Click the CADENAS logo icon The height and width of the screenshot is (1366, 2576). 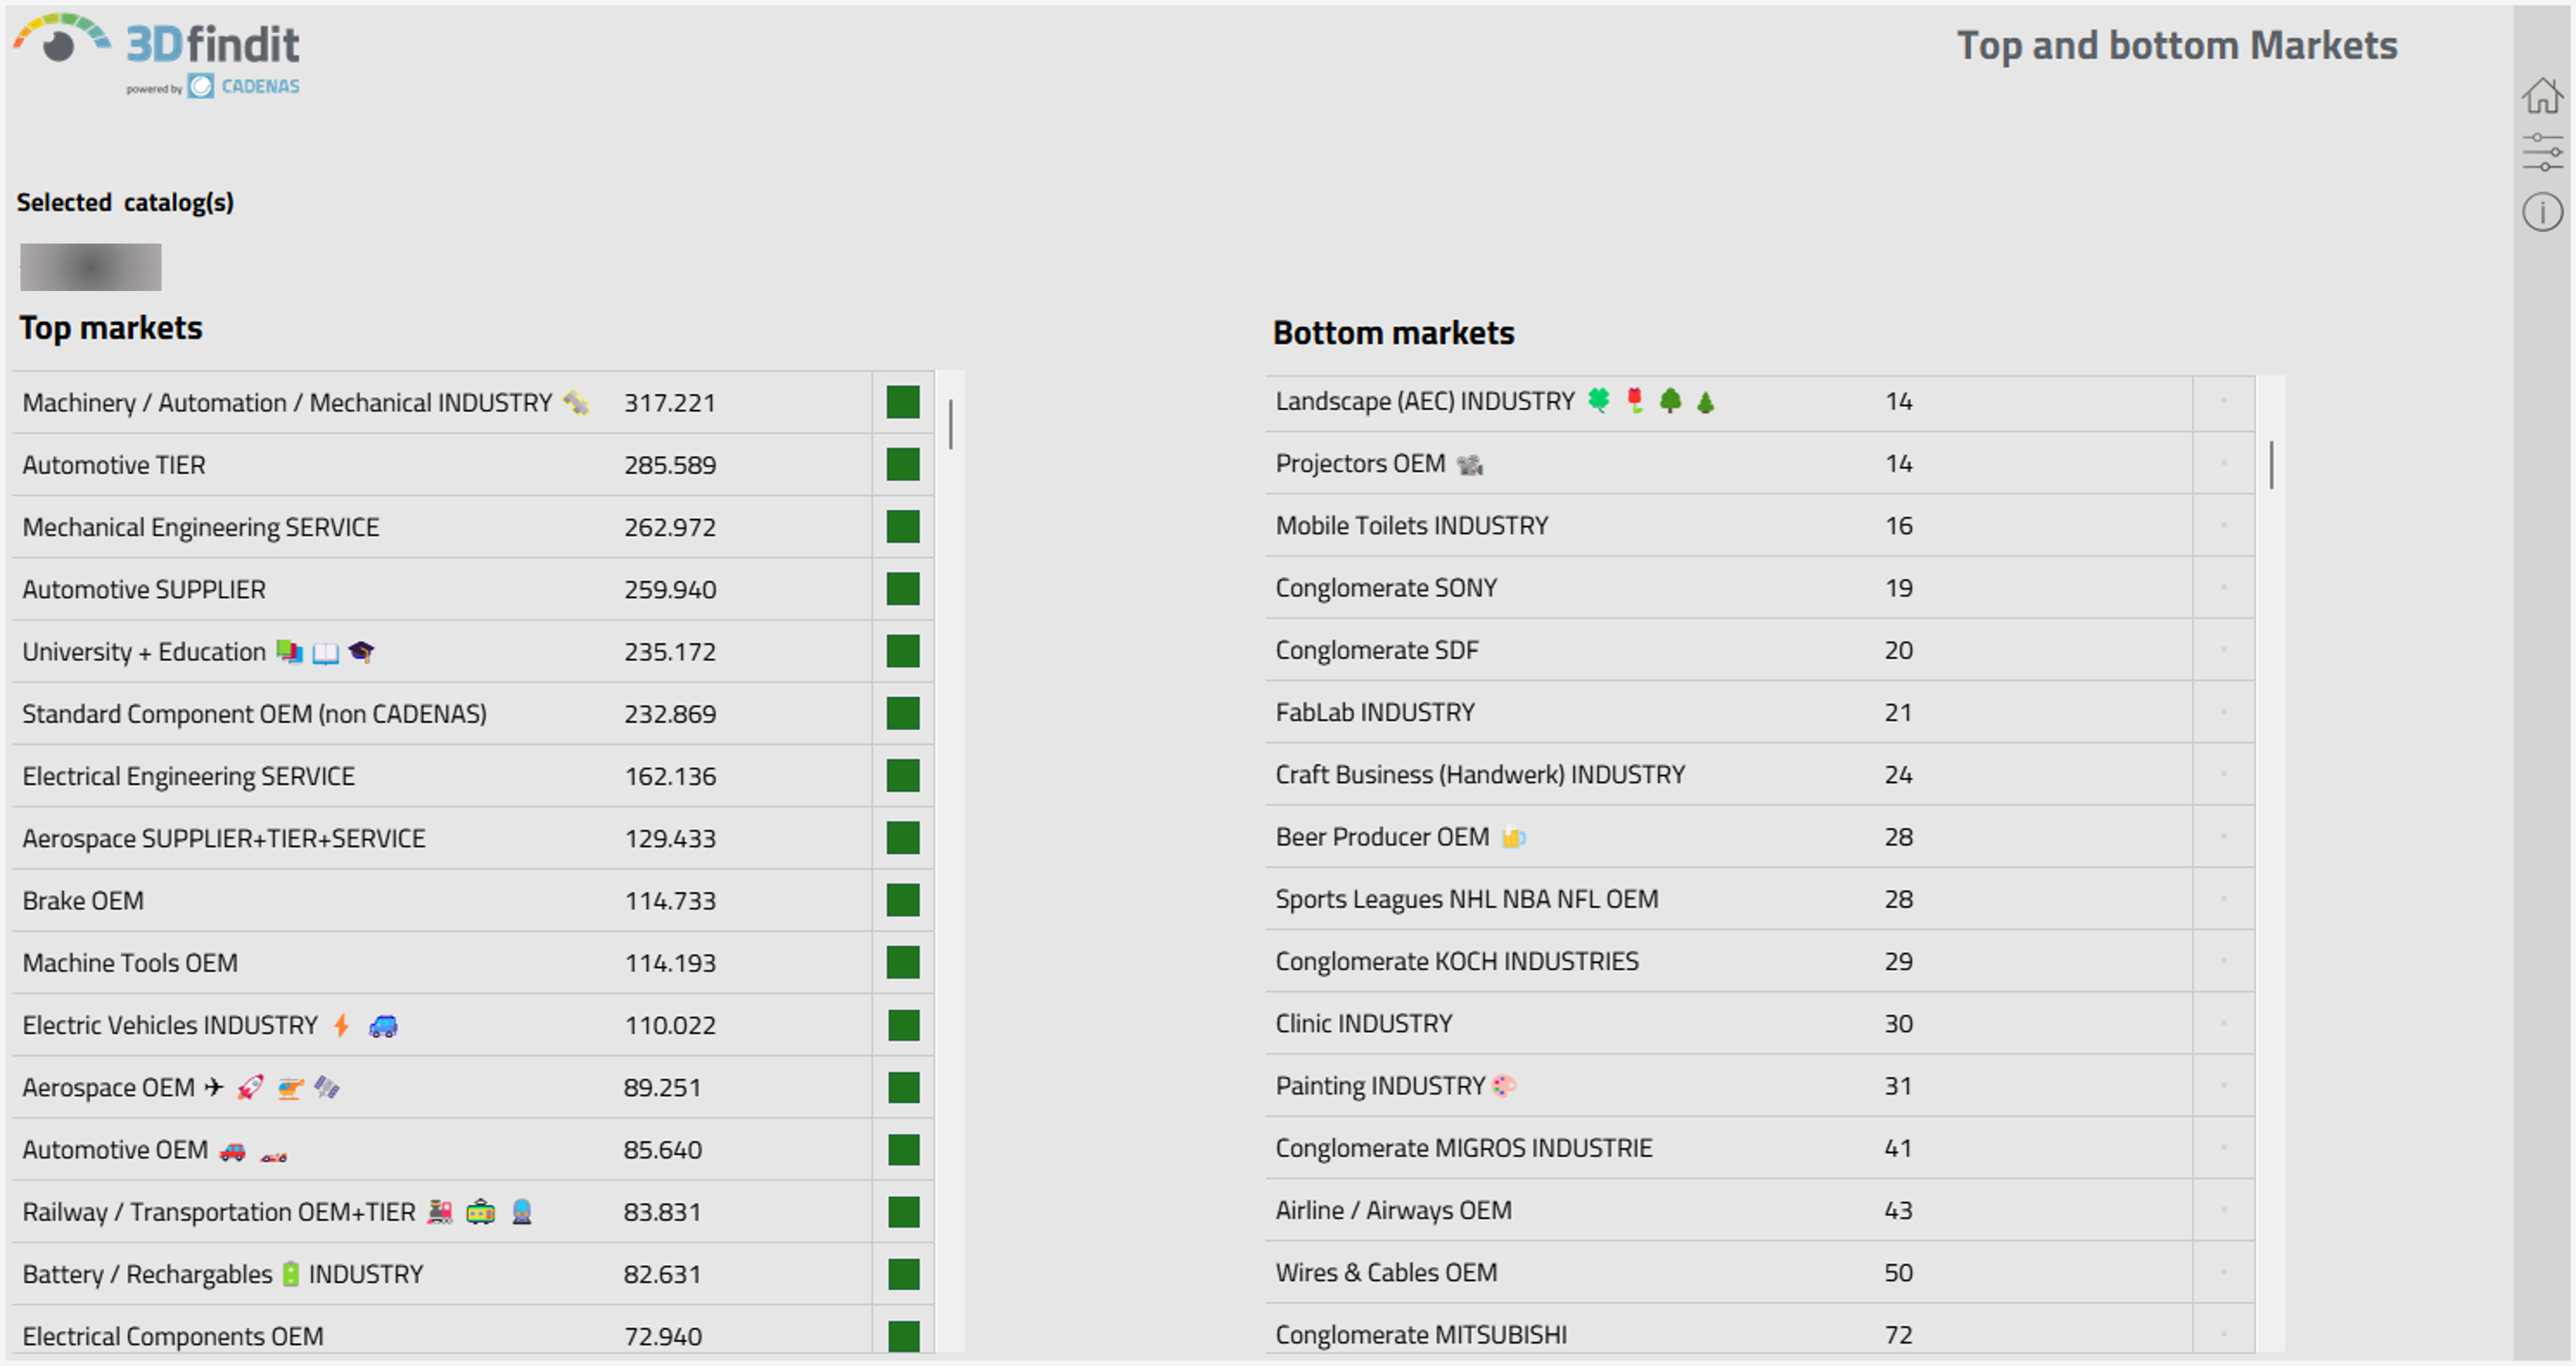[201, 87]
